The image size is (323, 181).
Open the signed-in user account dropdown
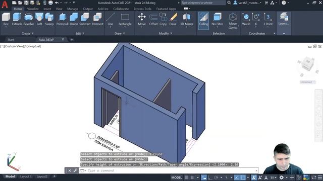247,3
